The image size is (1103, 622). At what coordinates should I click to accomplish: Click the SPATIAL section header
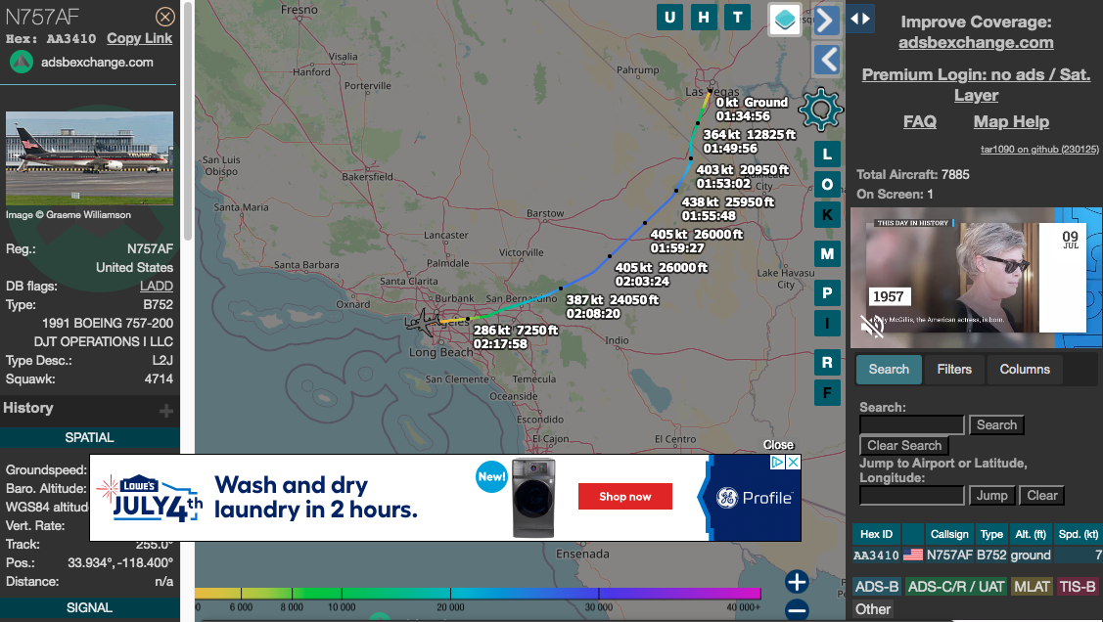coord(89,437)
